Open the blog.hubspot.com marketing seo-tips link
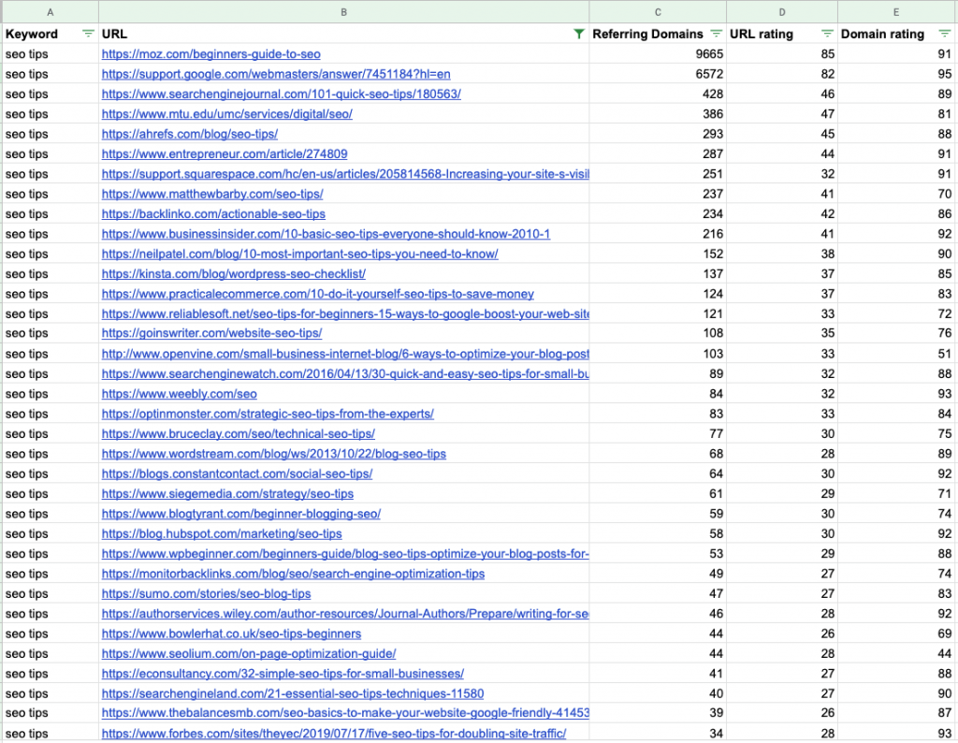This screenshot has width=958, height=743. pos(222,533)
